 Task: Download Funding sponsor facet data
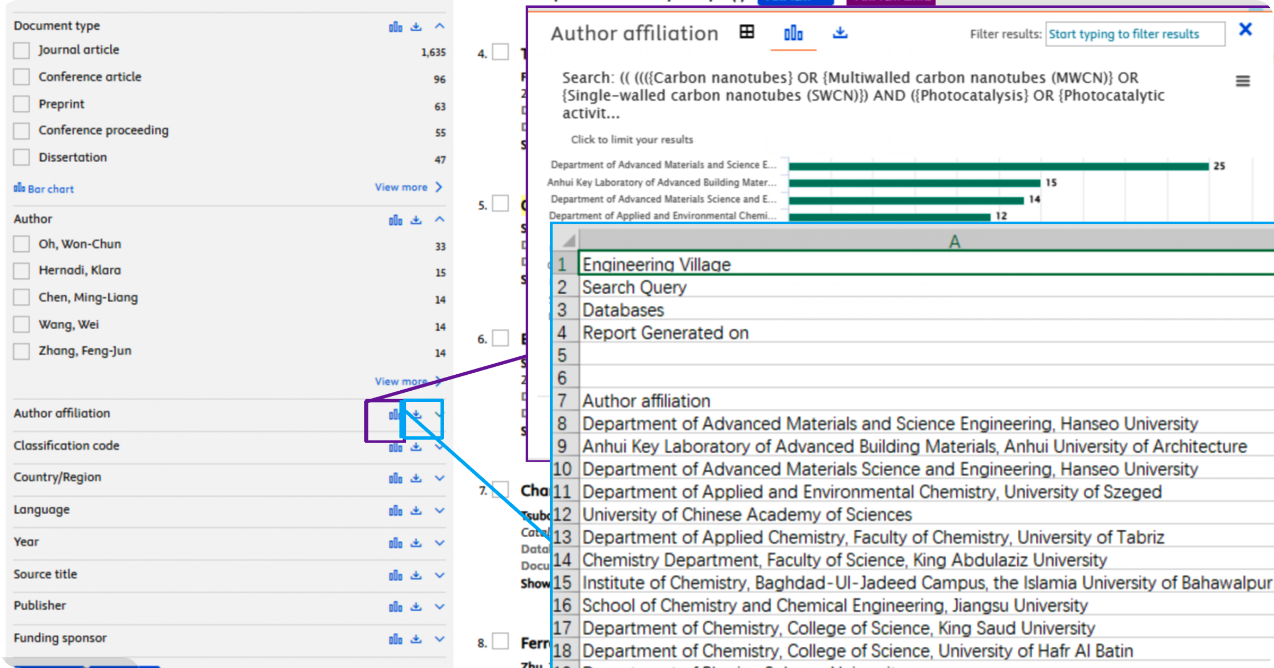[416, 639]
